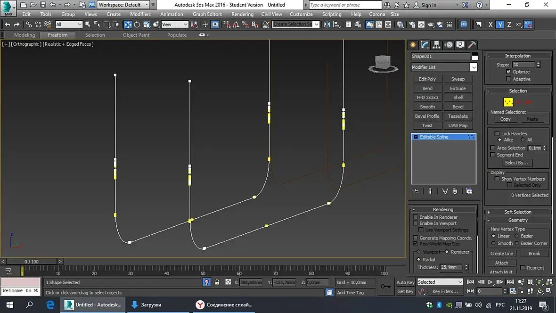Image resolution: width=556 pixels, height=313 pixels.
Task: Click the object color swatch beside Shape001
Action: (x=475, y=57)
